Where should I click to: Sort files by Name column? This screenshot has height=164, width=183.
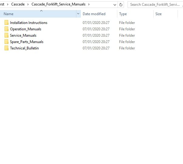[x=38, y=14]
